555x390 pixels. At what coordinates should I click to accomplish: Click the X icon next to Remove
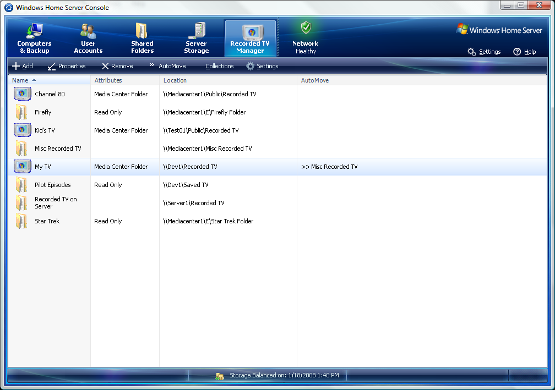point(105,66)
